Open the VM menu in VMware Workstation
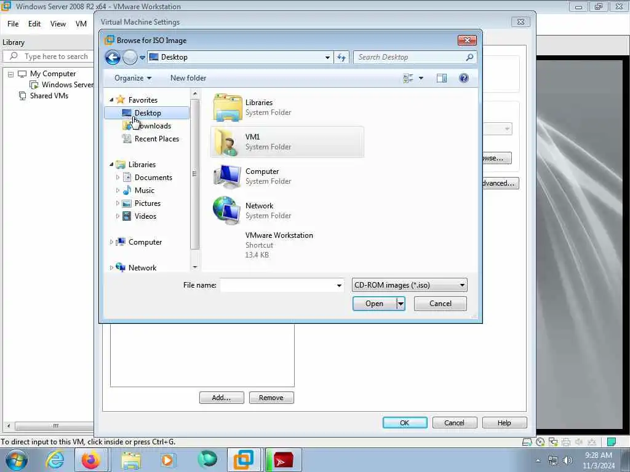 coord(81,24)
